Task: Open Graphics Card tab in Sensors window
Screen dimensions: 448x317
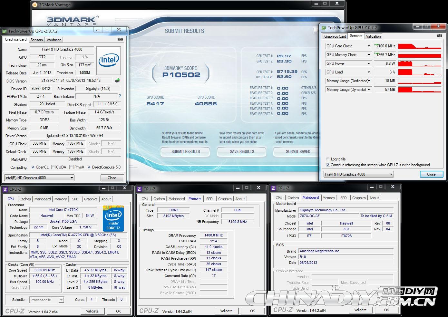Action: pos(335,36)
